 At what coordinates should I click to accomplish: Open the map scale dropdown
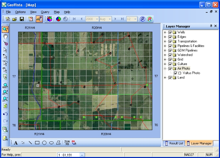click(82, 155)
